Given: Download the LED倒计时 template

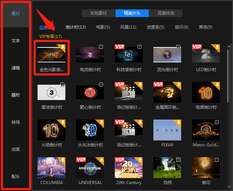Looking at the screenshot, I should pyautogui.click(x=217, y=46).
